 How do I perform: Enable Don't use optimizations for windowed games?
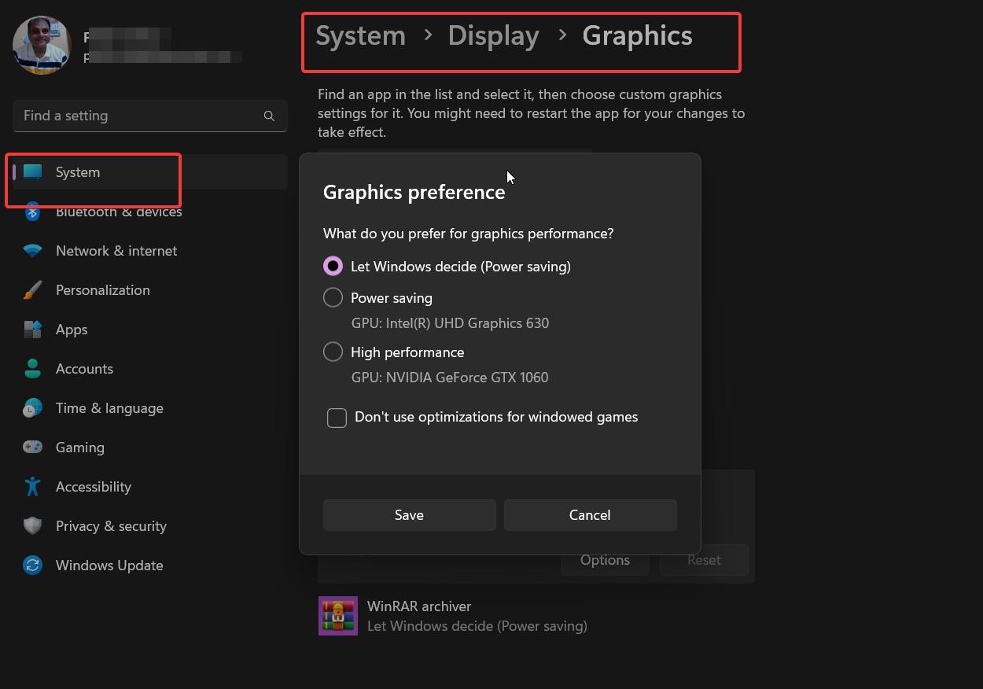pos(337,418)
